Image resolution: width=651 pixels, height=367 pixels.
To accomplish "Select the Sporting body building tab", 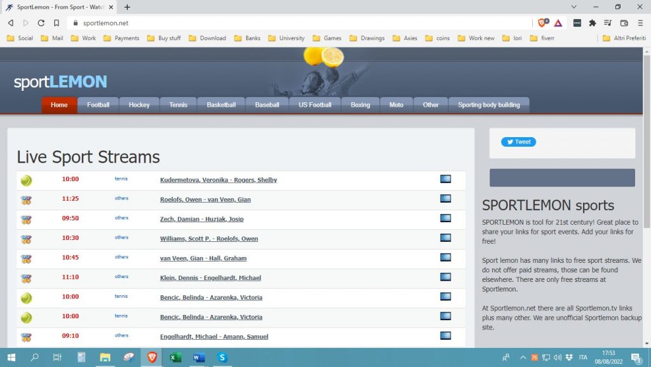I will (x=488, y=105).
